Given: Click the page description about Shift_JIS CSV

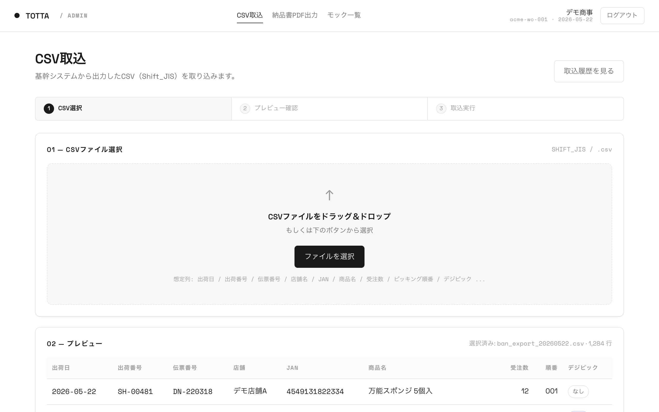Looking at the screenshot, I should (136, 76).
